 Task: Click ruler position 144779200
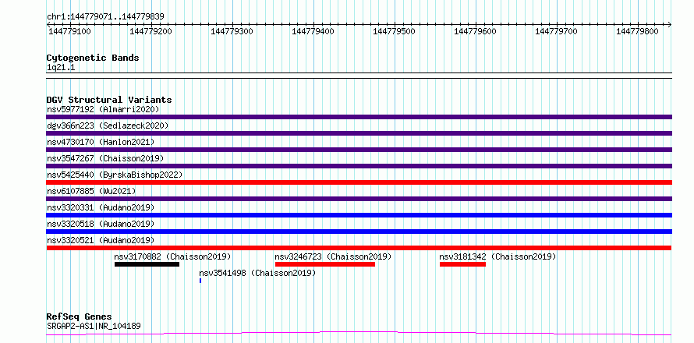click(151, 31)
